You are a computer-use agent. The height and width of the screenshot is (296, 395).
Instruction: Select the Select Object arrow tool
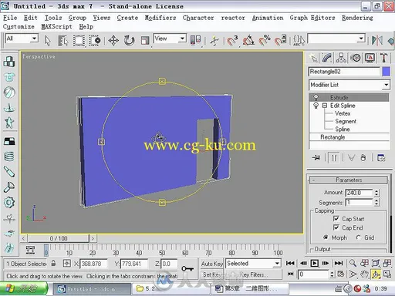click(47, 40)
